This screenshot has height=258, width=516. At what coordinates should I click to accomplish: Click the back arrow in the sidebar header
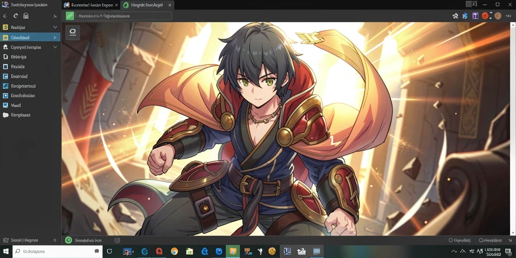[x=5, y=16]
